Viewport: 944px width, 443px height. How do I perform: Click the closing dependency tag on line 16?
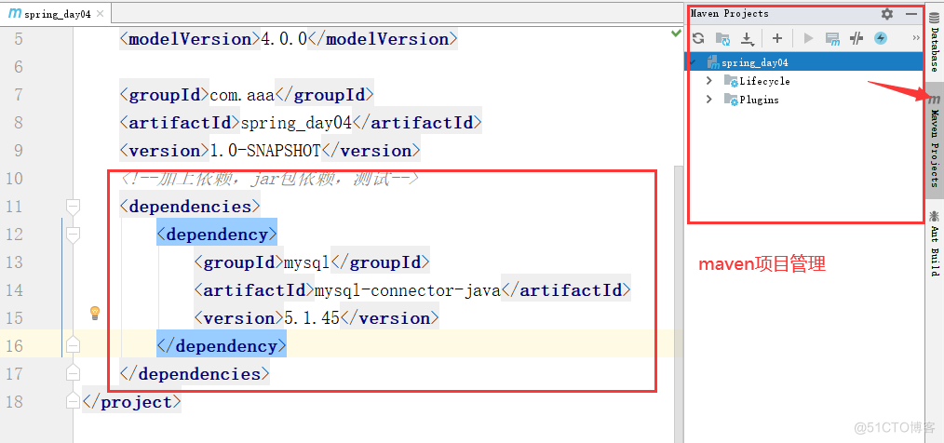pos(222,346)
